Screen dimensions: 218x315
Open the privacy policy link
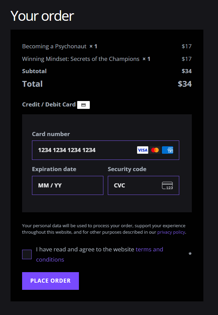click(x=171, y=232)
